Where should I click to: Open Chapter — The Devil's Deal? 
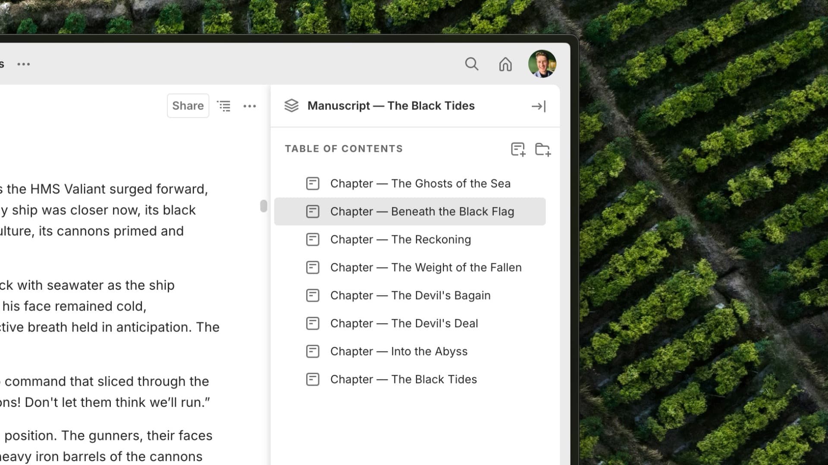pyautogui.click(x=404, y=323)
